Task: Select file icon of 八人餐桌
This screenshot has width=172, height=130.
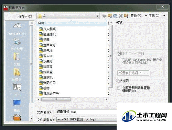Action: pos(41,29)
